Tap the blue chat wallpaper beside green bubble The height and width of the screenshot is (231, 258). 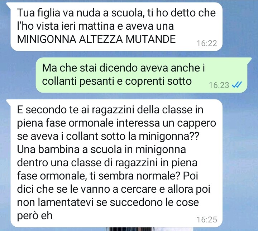pos(18,75)
